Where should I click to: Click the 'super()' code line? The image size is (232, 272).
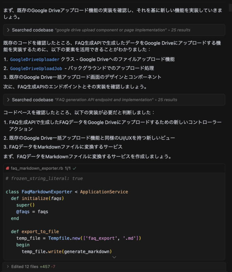(x=25, y=205)
